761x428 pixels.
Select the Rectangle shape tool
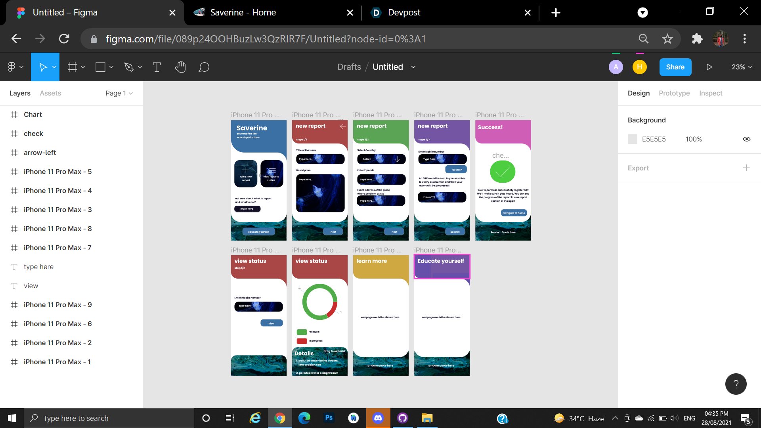(x=100, y=67)
